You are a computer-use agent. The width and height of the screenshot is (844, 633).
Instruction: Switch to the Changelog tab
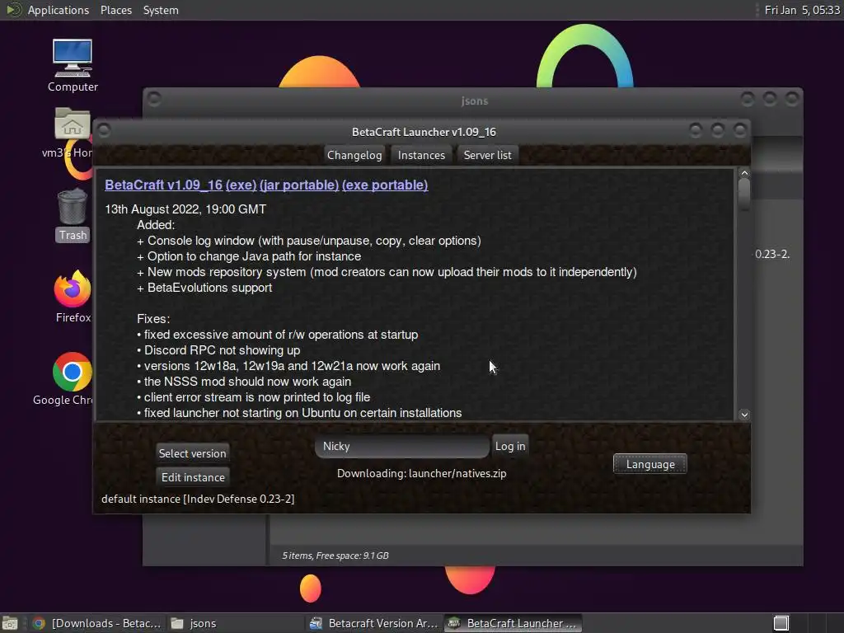pos(354,155)
